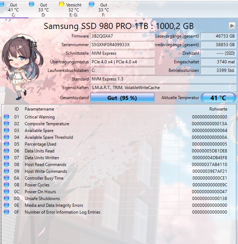Select drive D: health status icon

click(31, 4)
